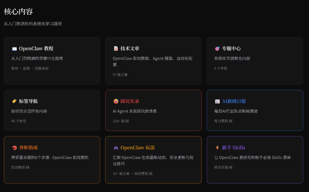This screenshot has height=192, width=309.
Task: Click the gamepad icon beside OpenClaw 玩法
Action: (x=116, y=148)
